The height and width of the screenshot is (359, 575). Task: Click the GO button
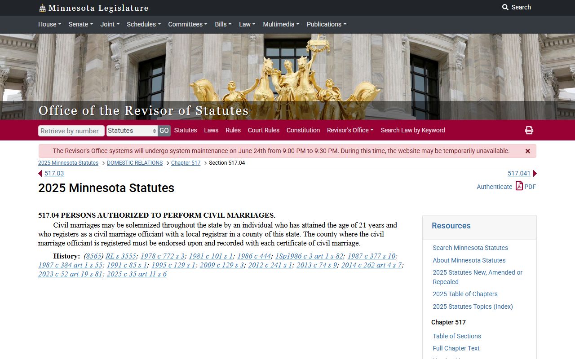coord(164,131)
